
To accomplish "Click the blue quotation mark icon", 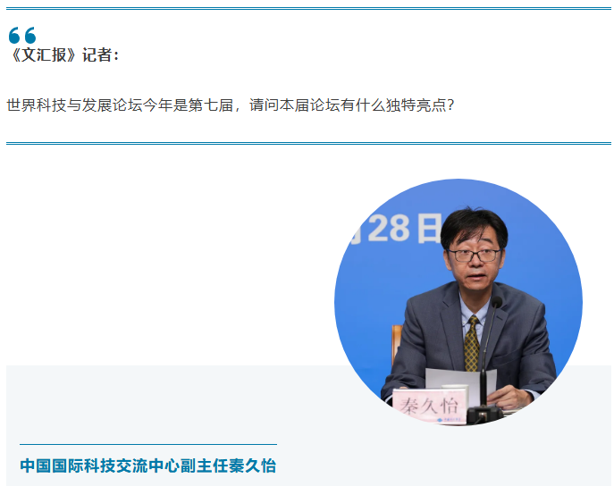I will (22, 35).
